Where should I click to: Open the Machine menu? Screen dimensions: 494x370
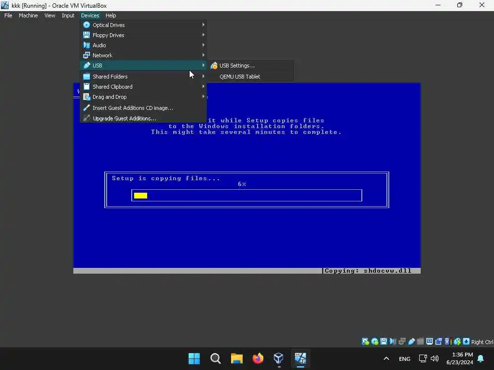click(28, 15)
